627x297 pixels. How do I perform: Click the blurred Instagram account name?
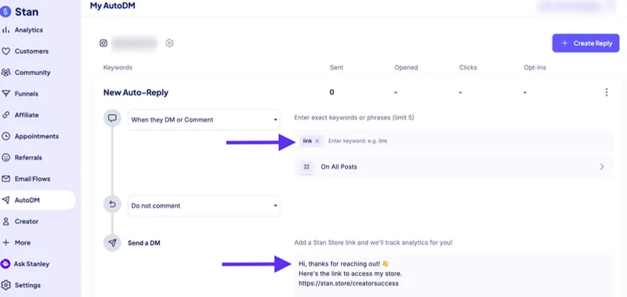coord(134,43)
